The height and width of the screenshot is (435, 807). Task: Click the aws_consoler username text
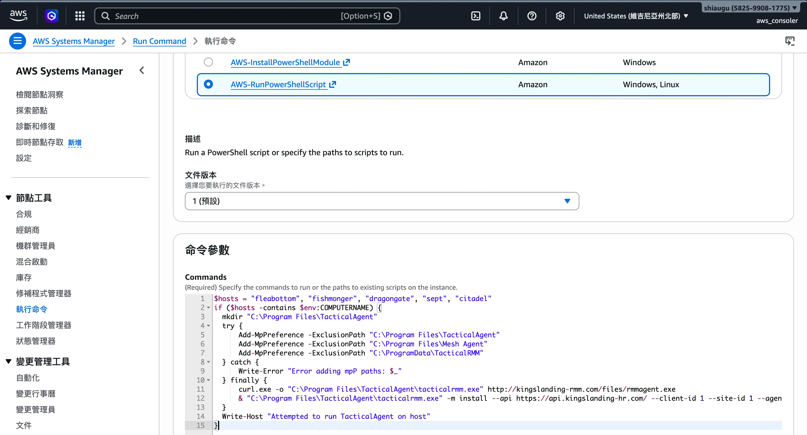click(777, 21)
